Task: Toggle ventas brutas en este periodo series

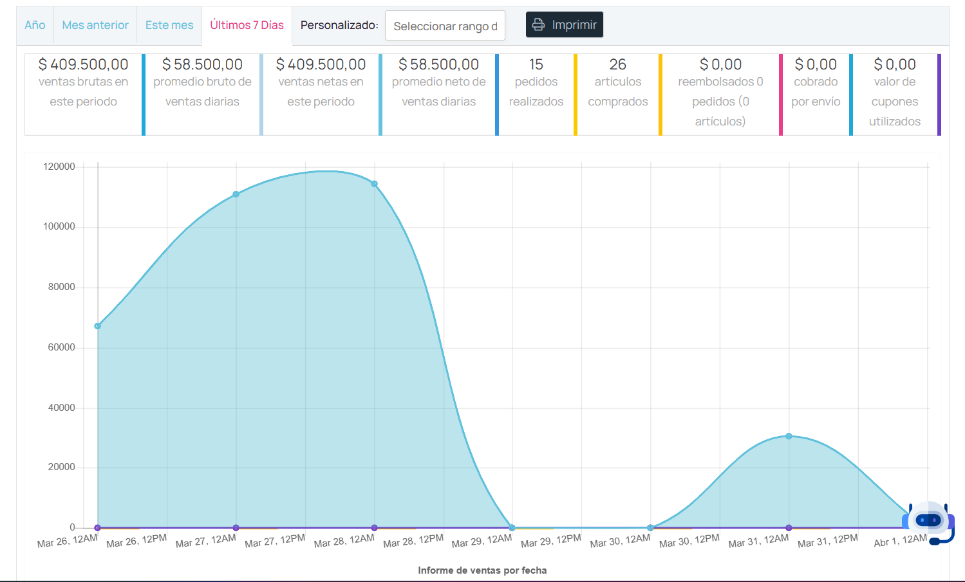Action: click(x=83, y=94)
